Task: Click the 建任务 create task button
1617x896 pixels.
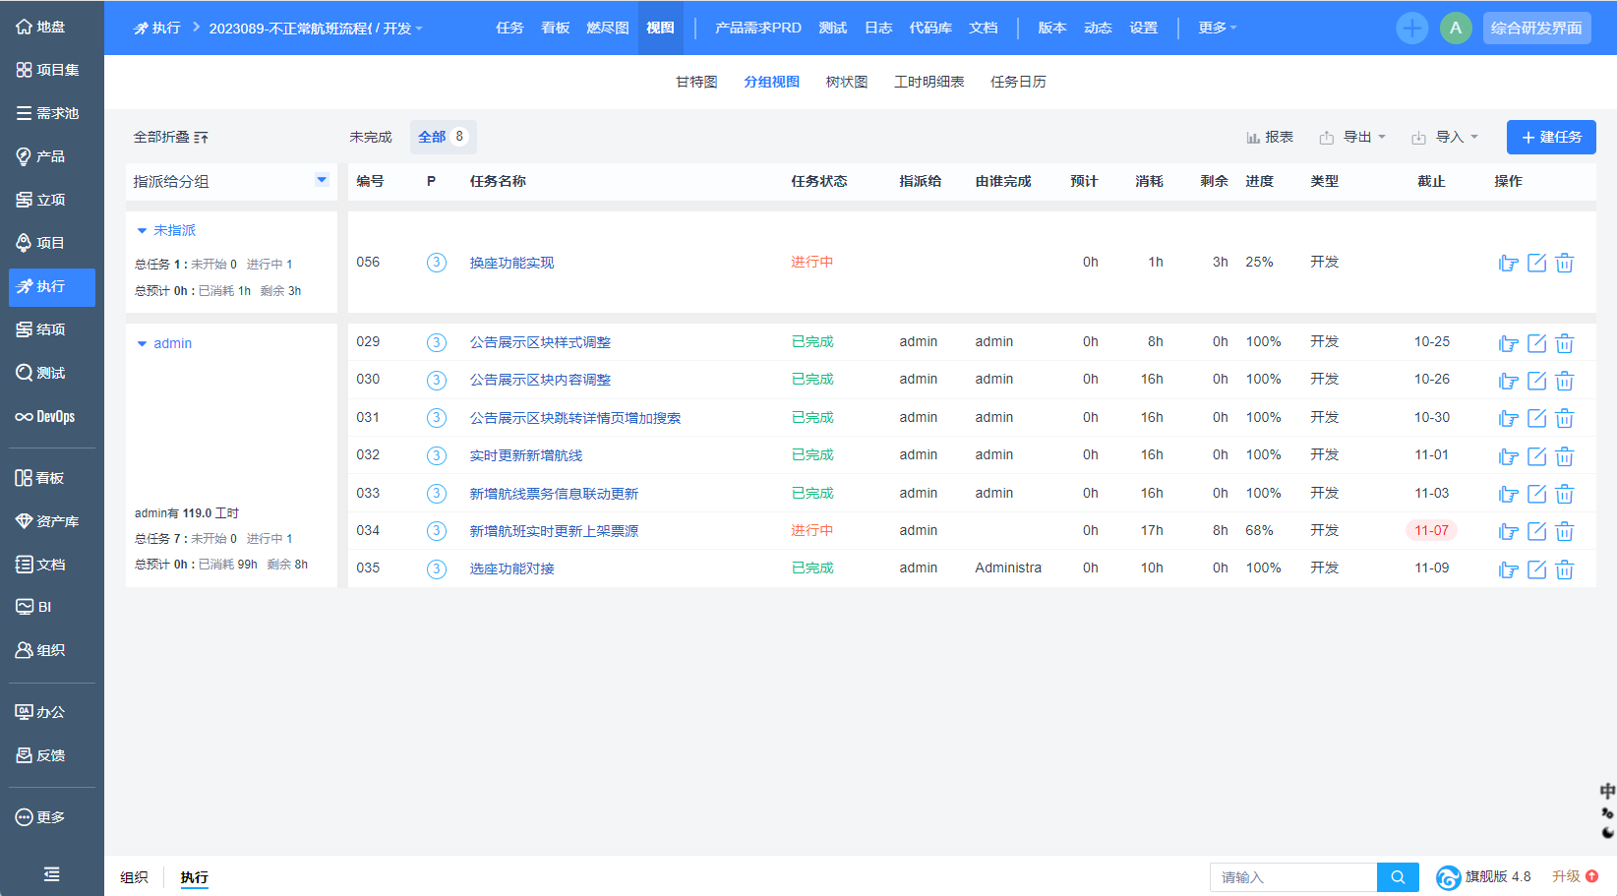Action: 1550,137
